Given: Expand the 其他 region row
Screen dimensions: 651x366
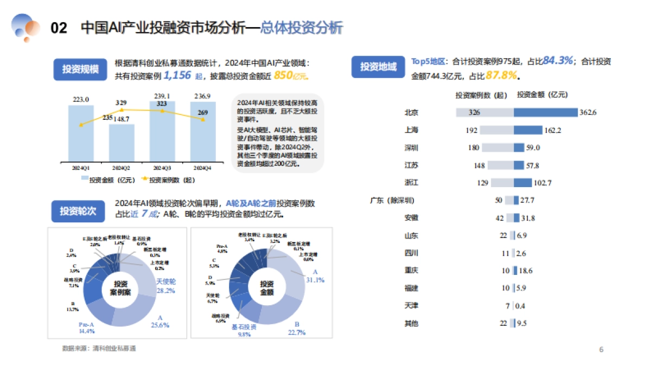Looking at the screenshot, I should click(412, 323).
